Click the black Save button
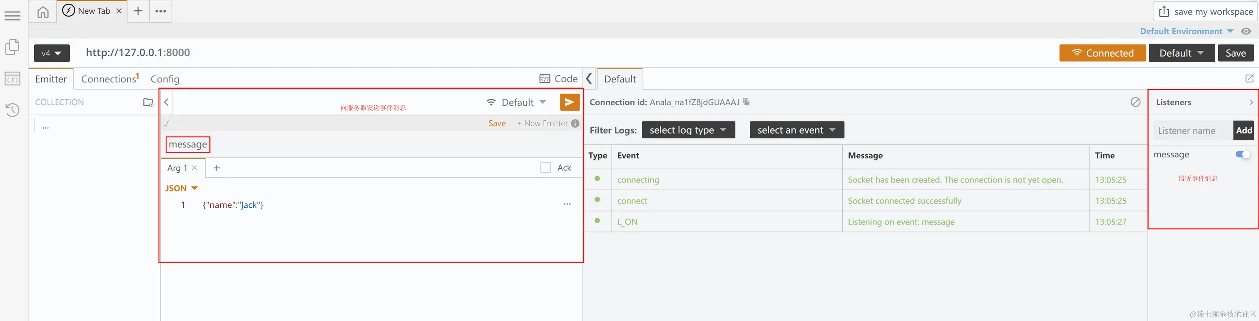This screenshot has height=321, width=1259. pos(1236,53)
